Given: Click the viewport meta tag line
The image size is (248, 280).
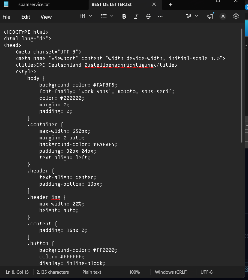Looking at the screenshot, I should point(120,58).
